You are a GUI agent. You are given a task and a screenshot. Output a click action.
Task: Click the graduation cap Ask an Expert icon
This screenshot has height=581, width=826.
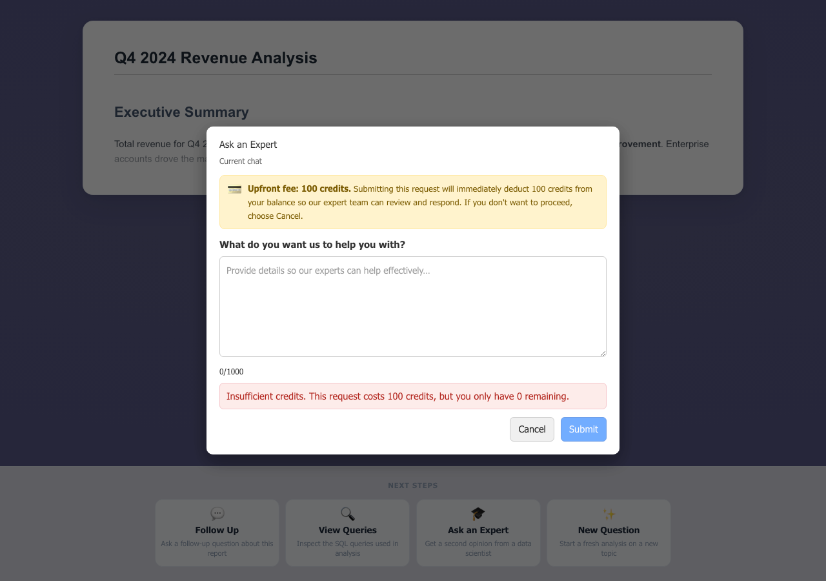point(478,514)
